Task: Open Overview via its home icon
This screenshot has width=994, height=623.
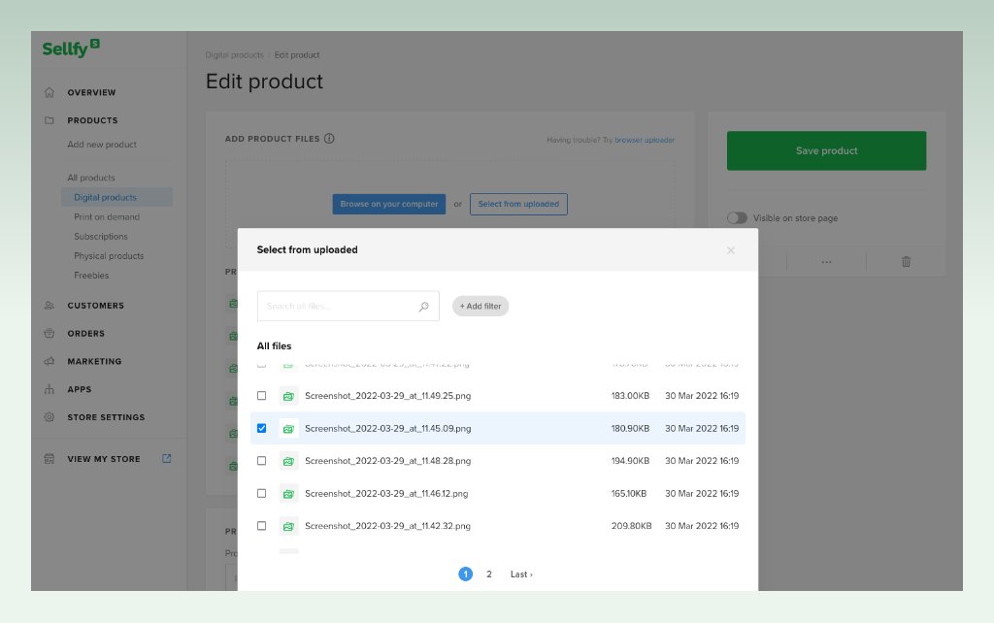Action: (x=50, y=92)
